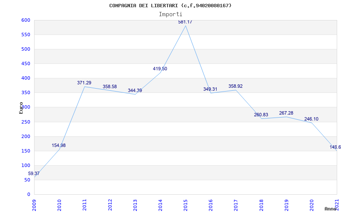Select the data label 154.98
The image size is (341, 213).
tap(58, 145)
